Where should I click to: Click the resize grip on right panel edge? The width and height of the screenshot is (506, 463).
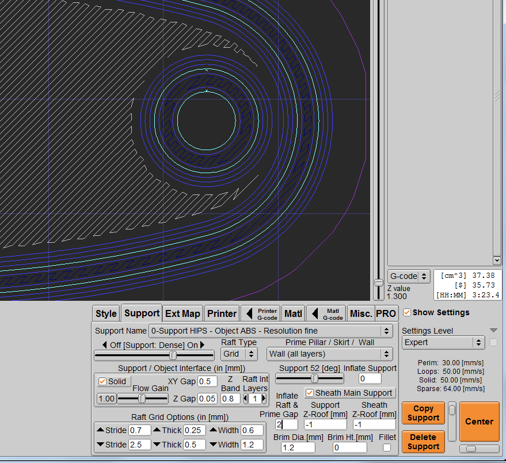point(497,96)
